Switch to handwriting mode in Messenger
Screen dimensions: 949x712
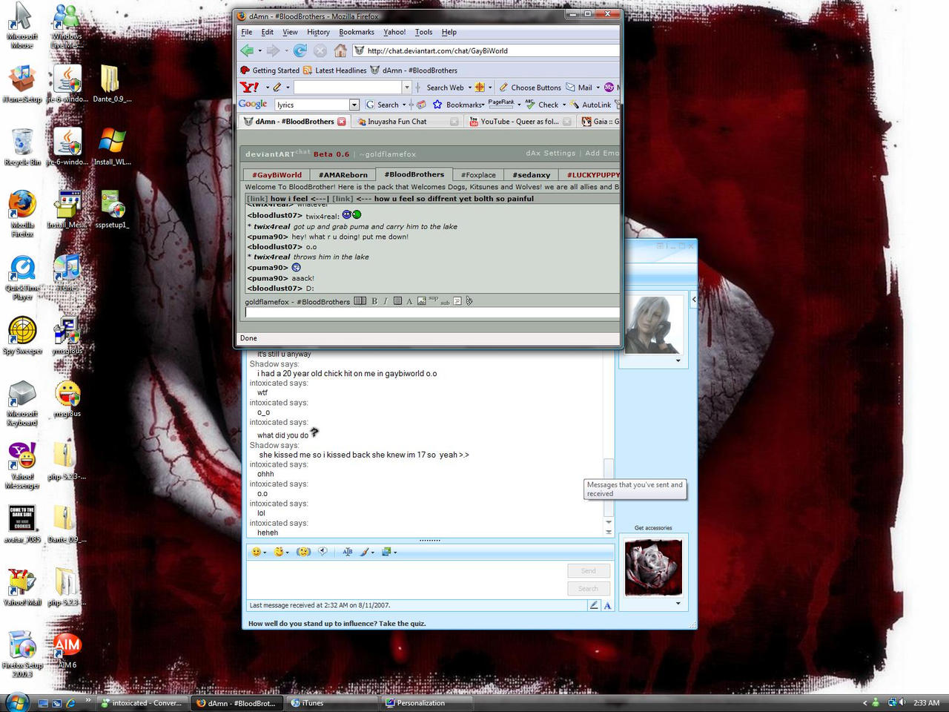point(594,605)
